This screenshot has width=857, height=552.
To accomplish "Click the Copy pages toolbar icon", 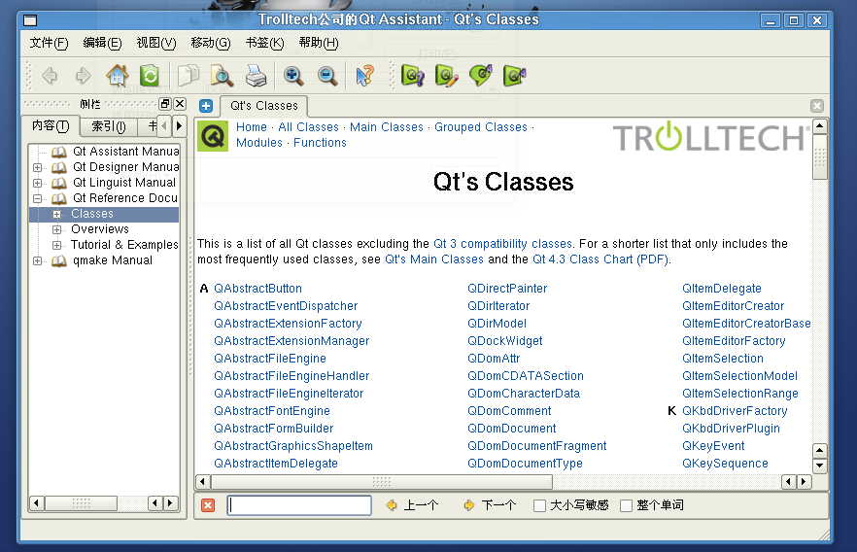I will pyautogui.click(x=189, y=76).
